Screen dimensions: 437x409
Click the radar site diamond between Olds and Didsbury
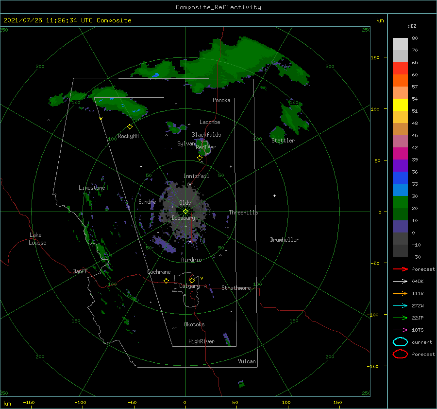[x=185, y=212]
